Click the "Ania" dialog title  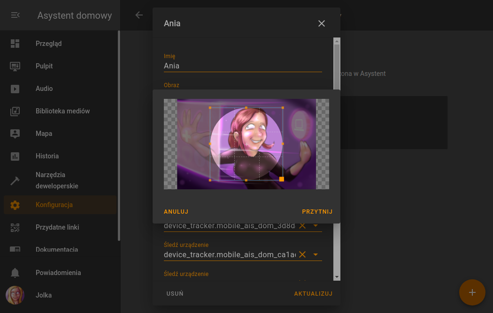pos(172,23)
